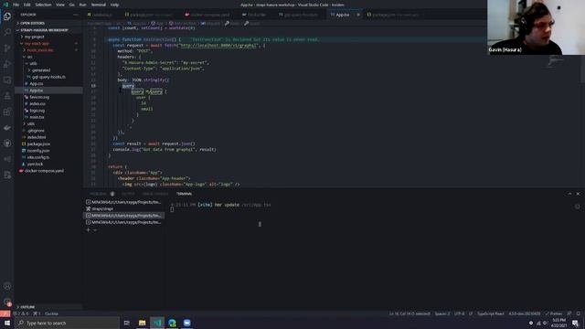585x329 pixels.
Task: Click the remote indicator in the status bar
Action: coord(5,313)
